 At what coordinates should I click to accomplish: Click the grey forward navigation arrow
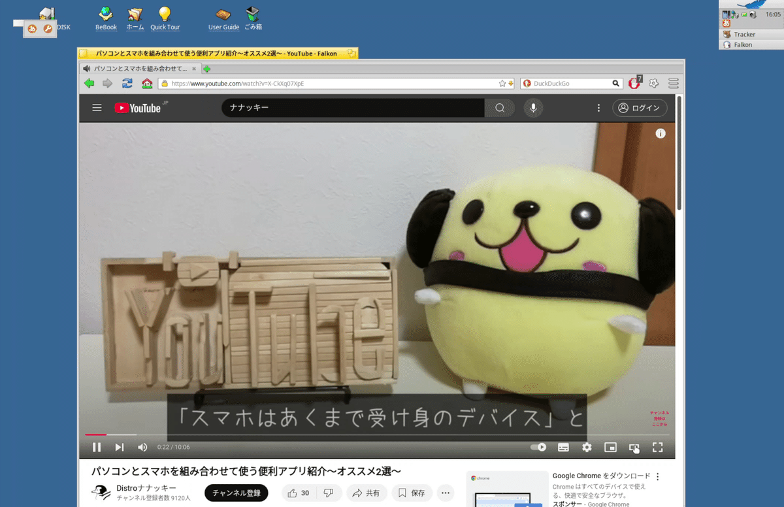108,83
